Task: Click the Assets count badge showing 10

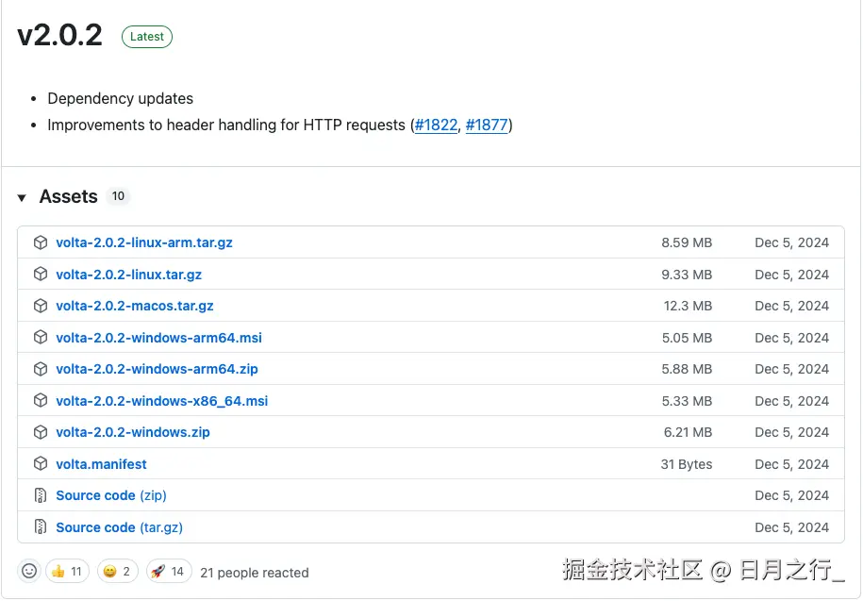Action: click(x=118, y=196)
